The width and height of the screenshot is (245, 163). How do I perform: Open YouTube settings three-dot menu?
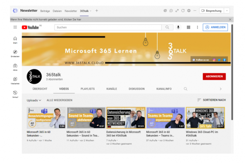[x=197, y=27]
